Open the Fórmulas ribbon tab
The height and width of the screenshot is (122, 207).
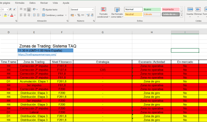click(x=20, y=3)
